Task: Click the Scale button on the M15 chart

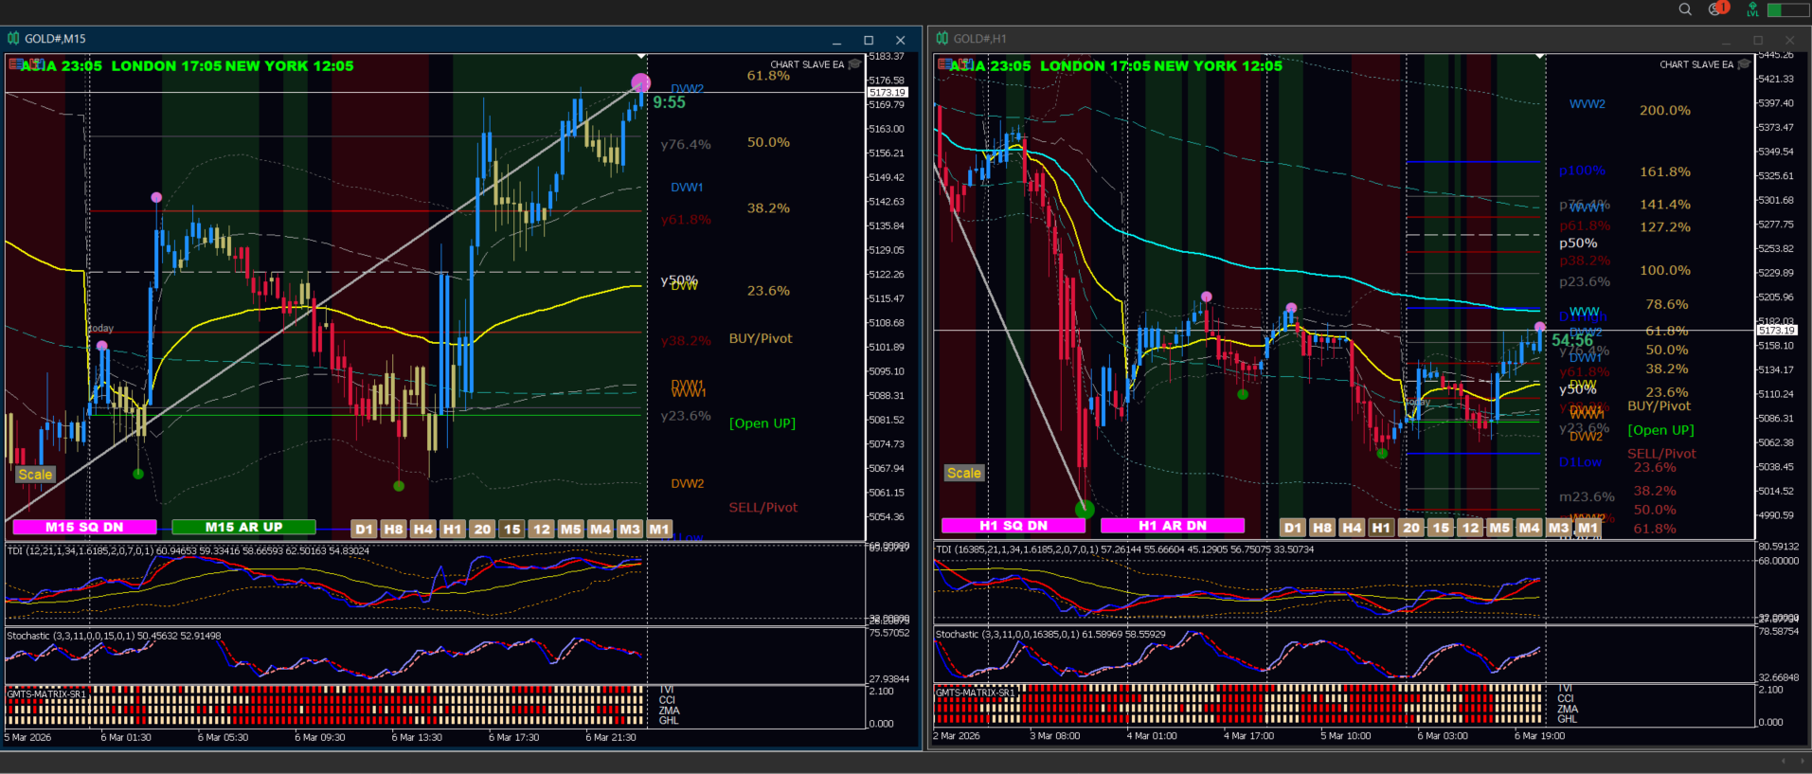Action: [35, 475]
